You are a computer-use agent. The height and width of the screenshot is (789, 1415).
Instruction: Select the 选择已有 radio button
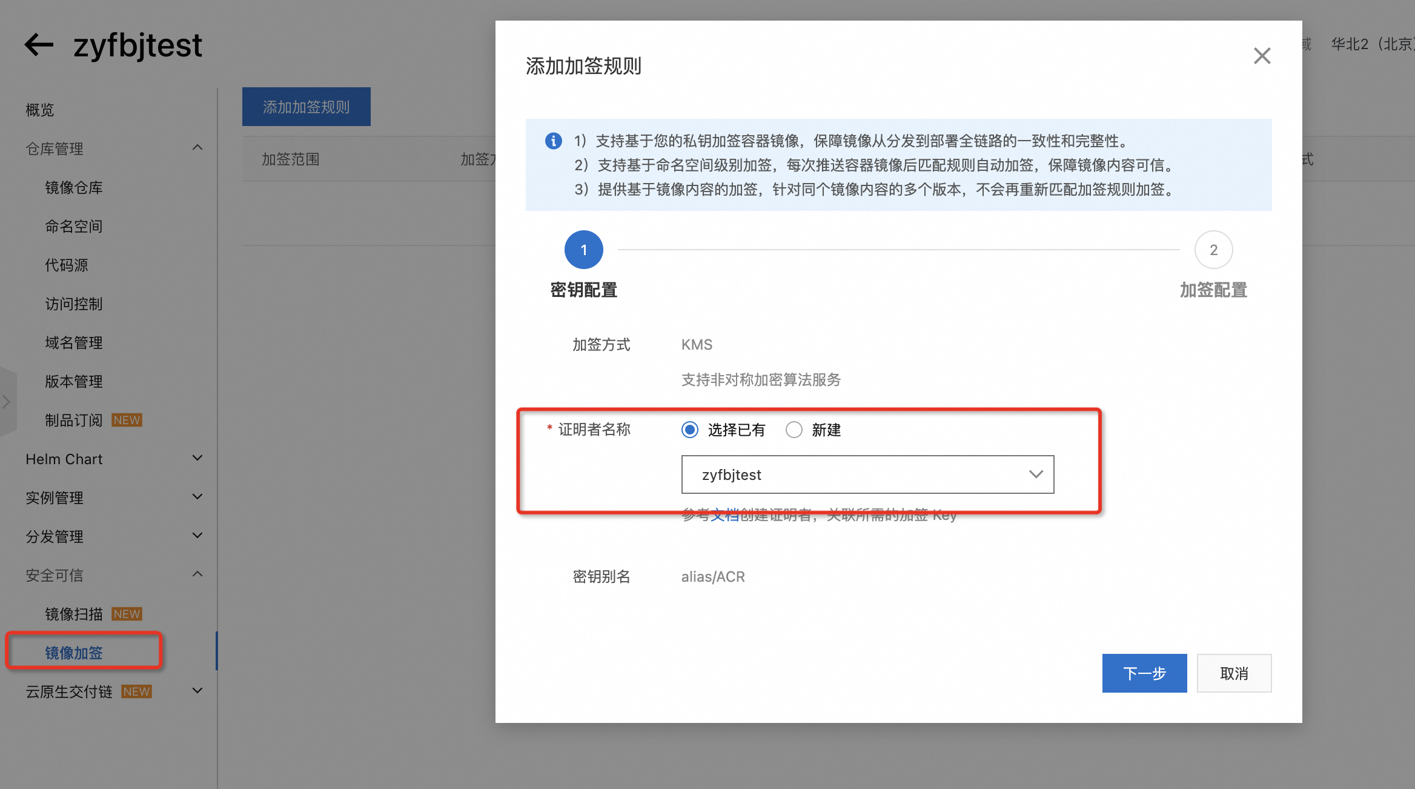[x=690, y=430]
